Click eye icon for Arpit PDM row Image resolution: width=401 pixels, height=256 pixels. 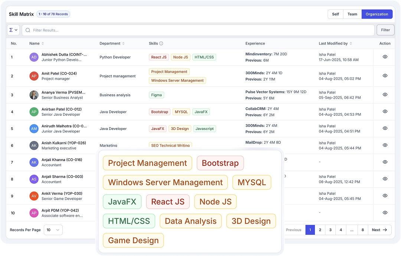tap(385, 213)
